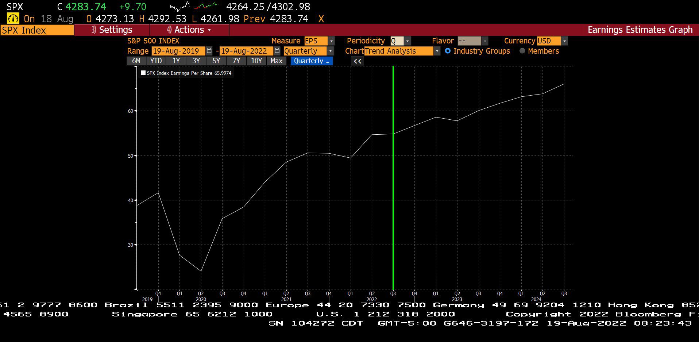Expand the Flavor dropdown
This screenshot has height=342, width=699.
pos(485,41)
